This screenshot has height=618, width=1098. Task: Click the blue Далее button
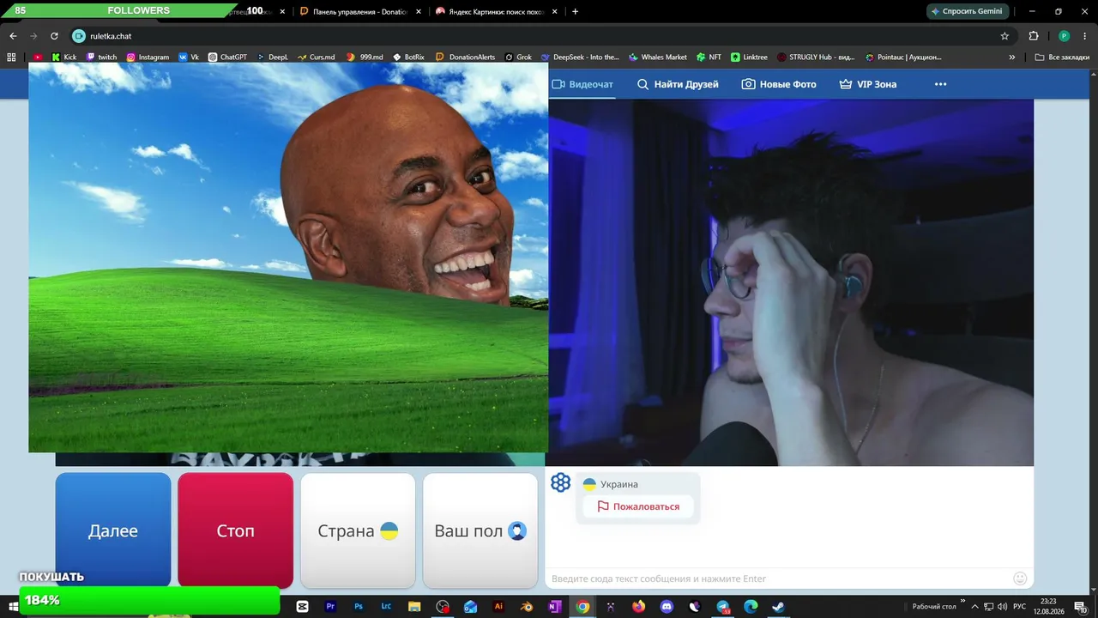point(113,530)
